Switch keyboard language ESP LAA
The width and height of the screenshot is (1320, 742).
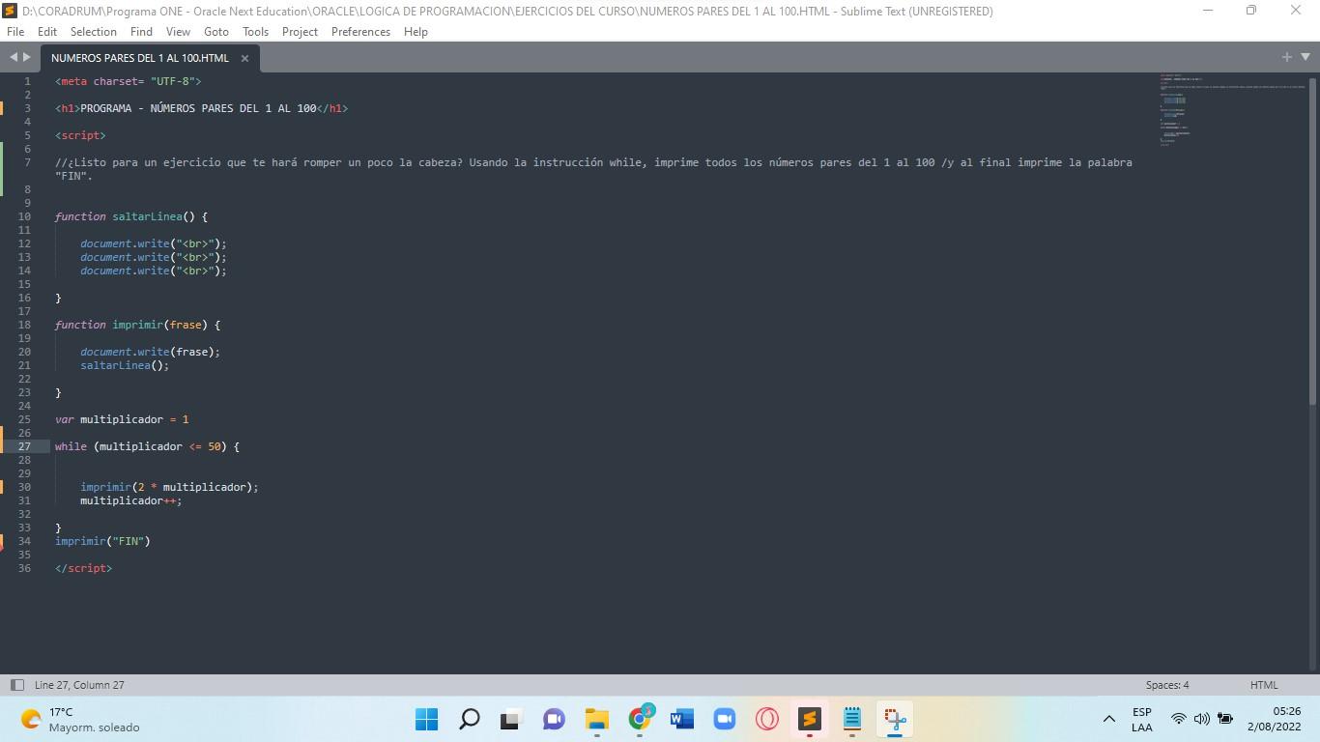(1141, 719)
